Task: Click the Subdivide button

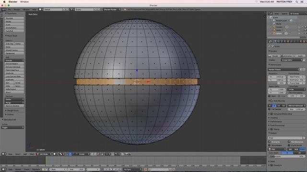Action: [x=14, y=73]
